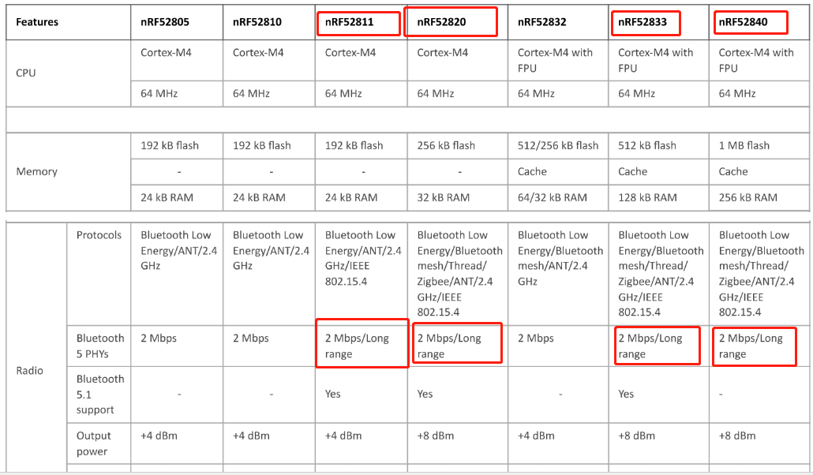Screen dimensions: 813x475
Task: Click the 256 kB RAM cell
Action: [747, 197]
